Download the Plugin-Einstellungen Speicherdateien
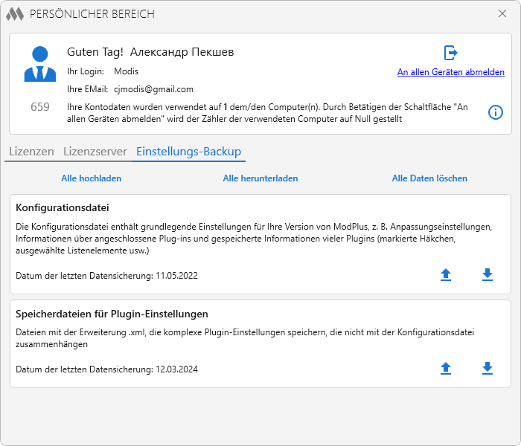Viewport: 521px width, 446px height. (488, 369)
